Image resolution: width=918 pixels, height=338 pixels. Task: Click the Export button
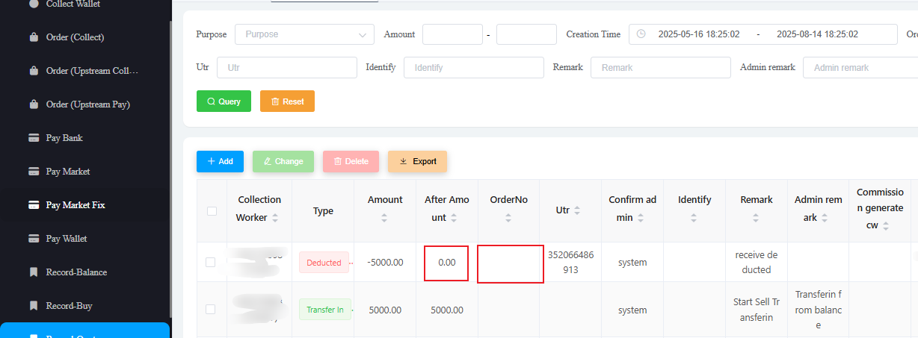417,161
